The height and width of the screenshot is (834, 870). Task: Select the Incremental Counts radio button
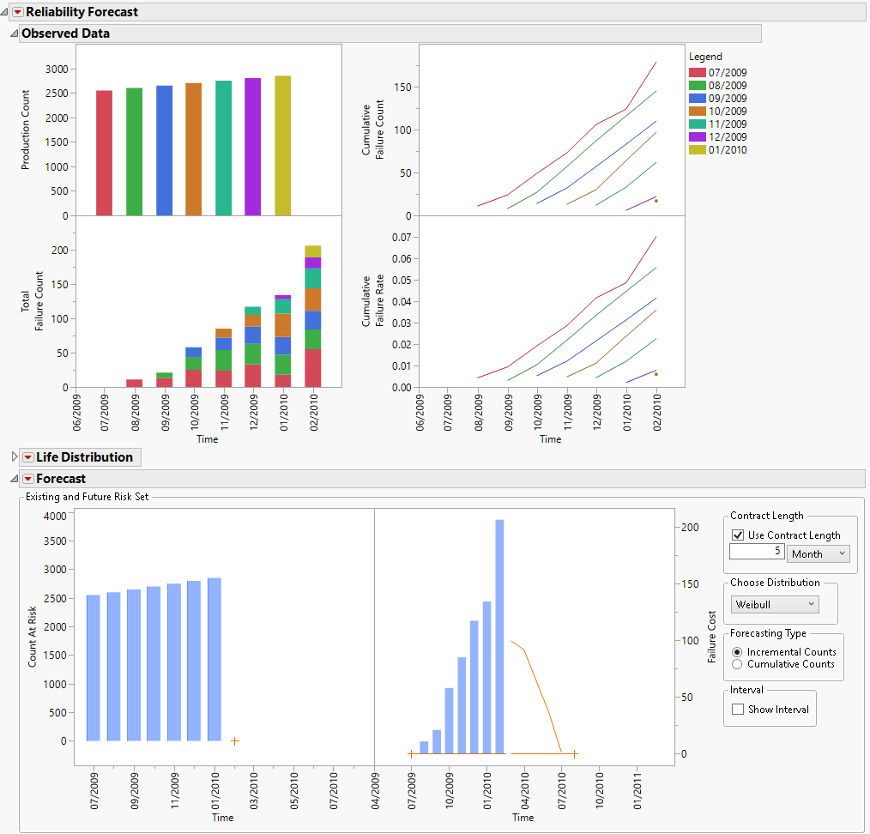[x=737, y=651]
